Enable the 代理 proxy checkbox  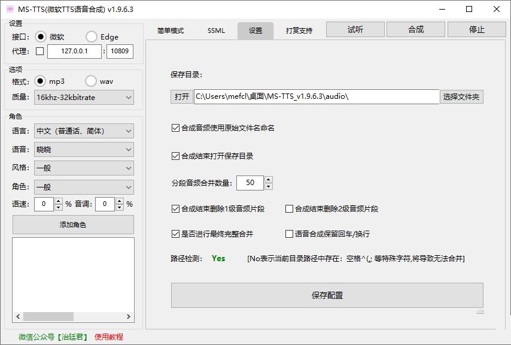click(41, 52)
